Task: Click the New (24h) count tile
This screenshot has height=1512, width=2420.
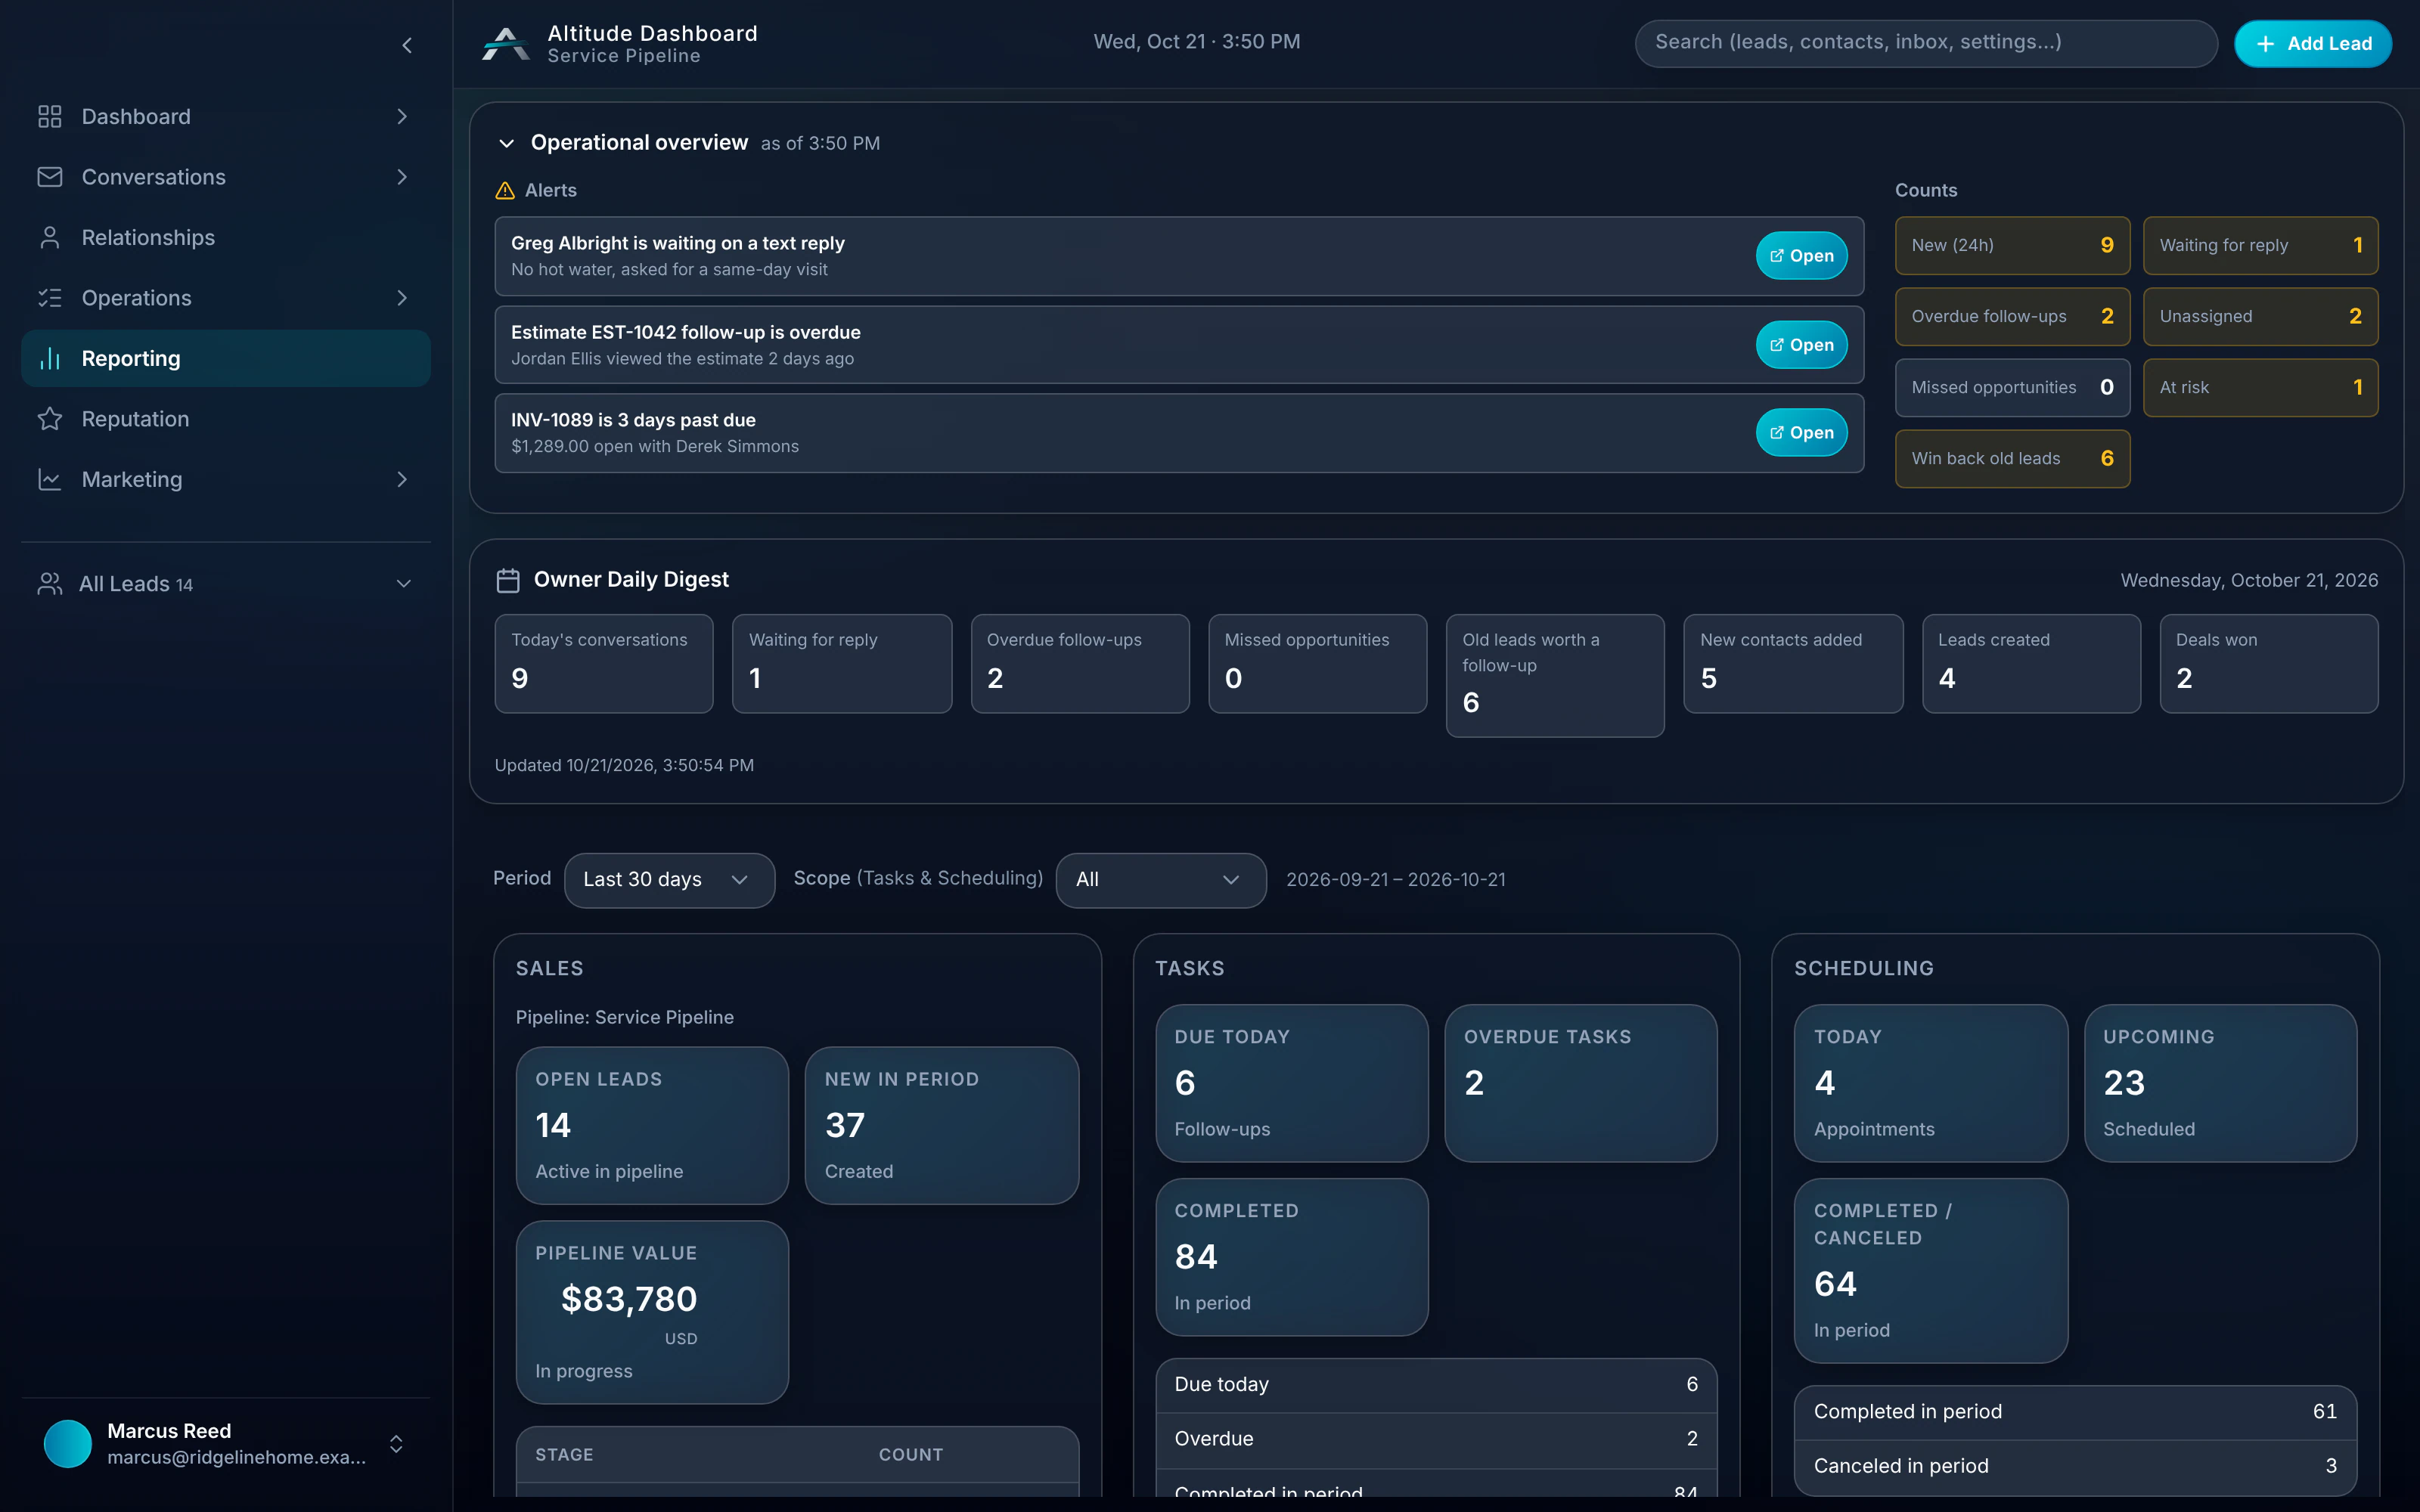Action: point(2012,246)
